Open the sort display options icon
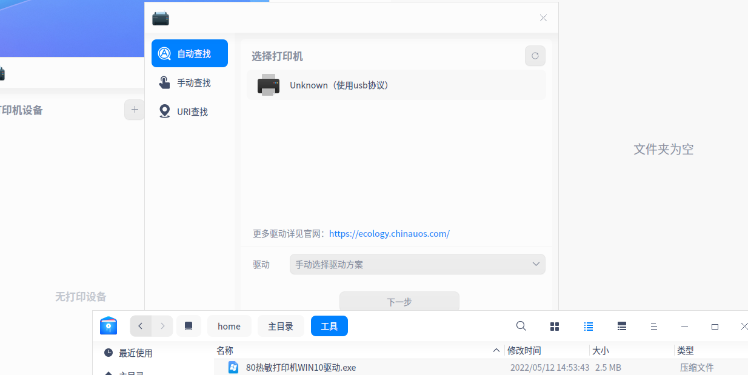 653,326
